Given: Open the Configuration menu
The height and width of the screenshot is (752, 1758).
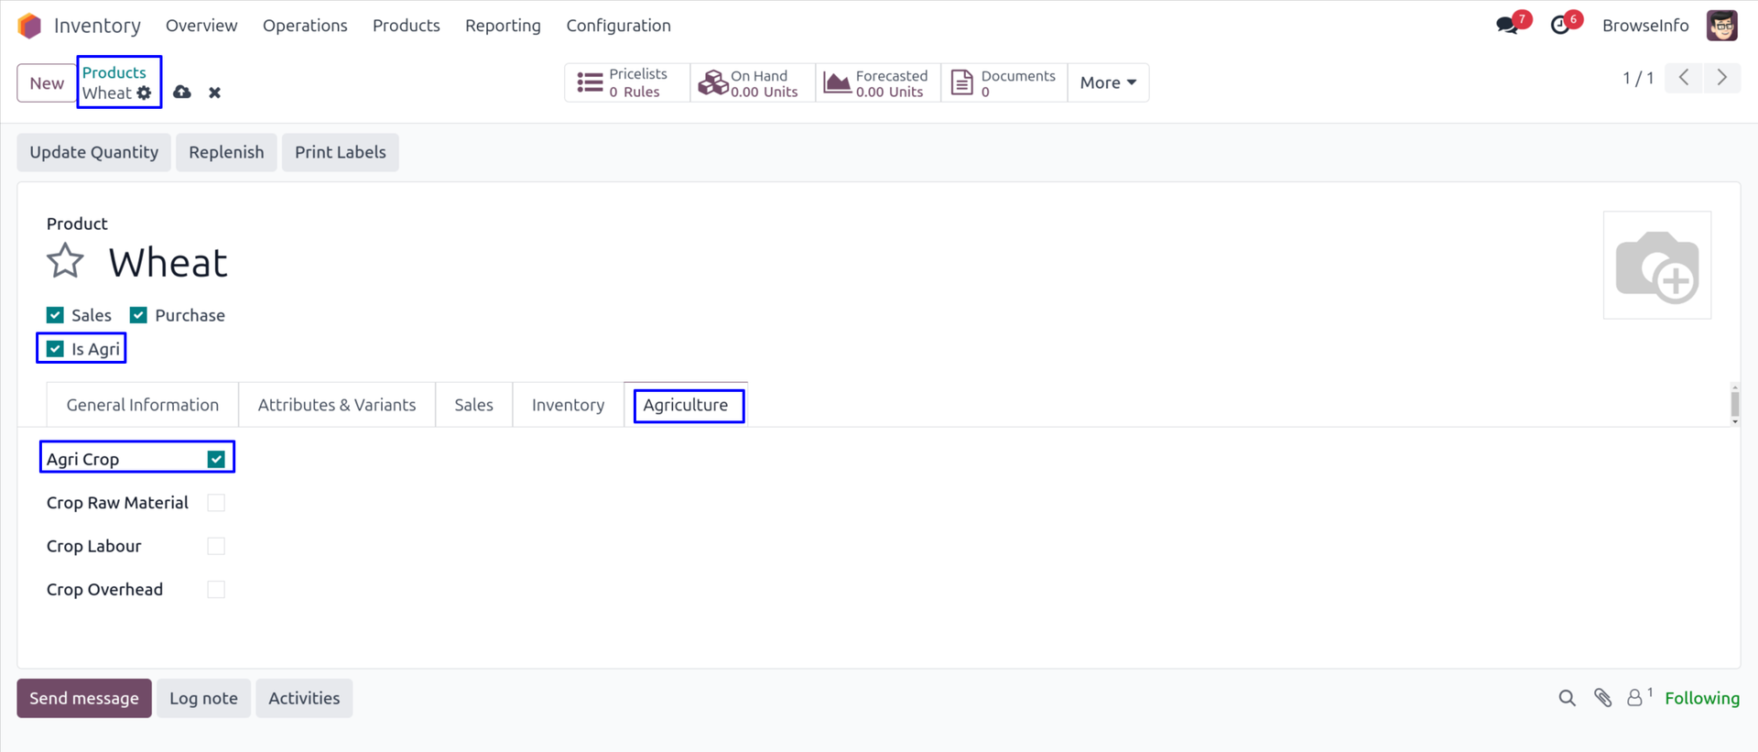Looking at the screenshot, I should [x=618, y=26].
